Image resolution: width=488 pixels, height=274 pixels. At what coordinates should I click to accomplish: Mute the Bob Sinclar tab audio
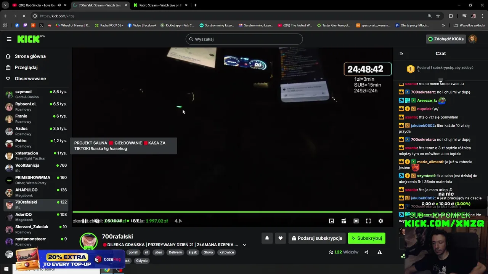(x=59, y=5)
